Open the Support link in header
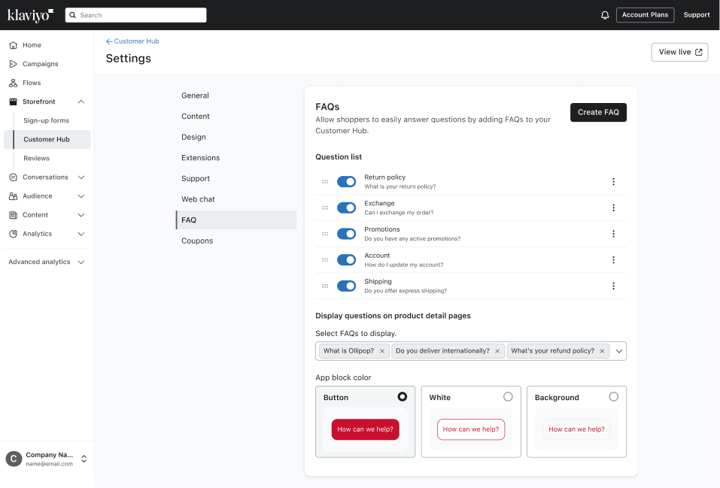 [x=696, y=15]
